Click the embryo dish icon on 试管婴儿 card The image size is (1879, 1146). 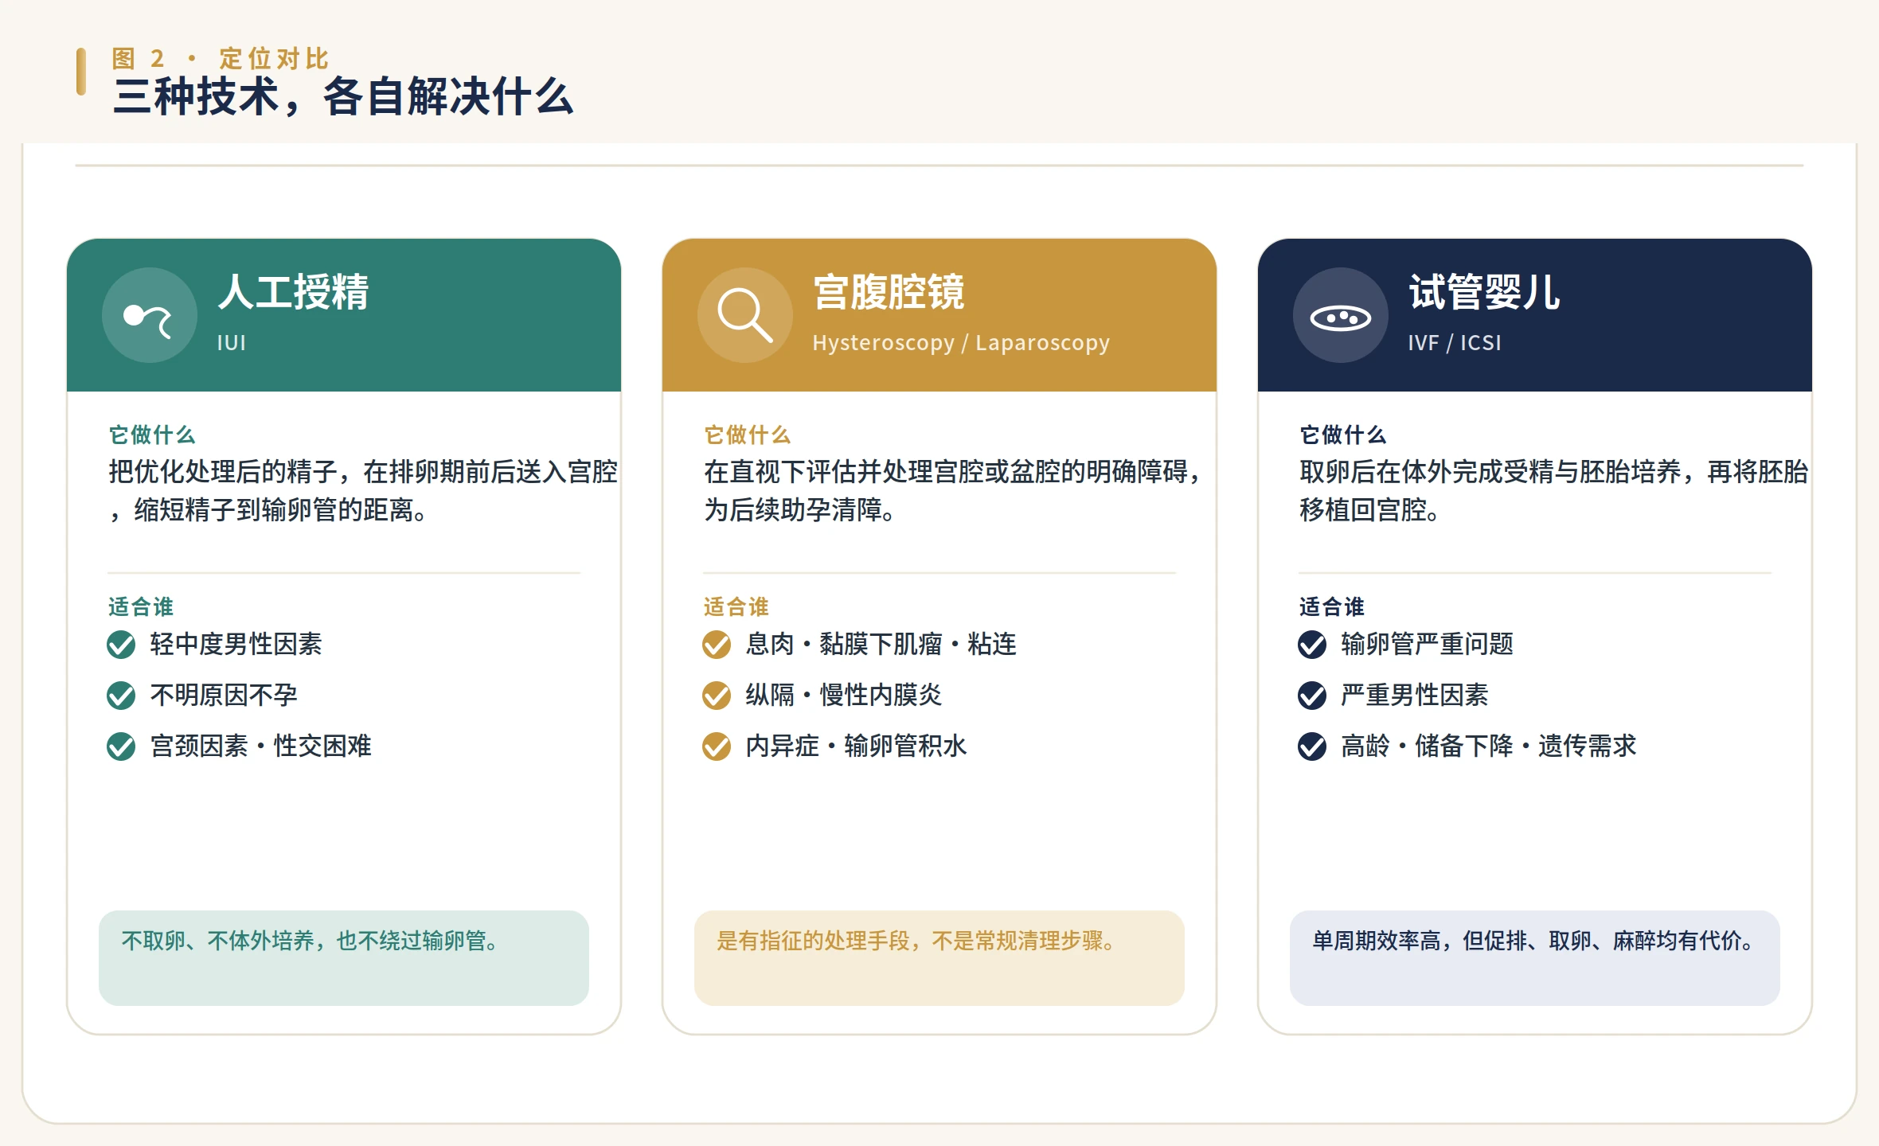(1340, 316)
